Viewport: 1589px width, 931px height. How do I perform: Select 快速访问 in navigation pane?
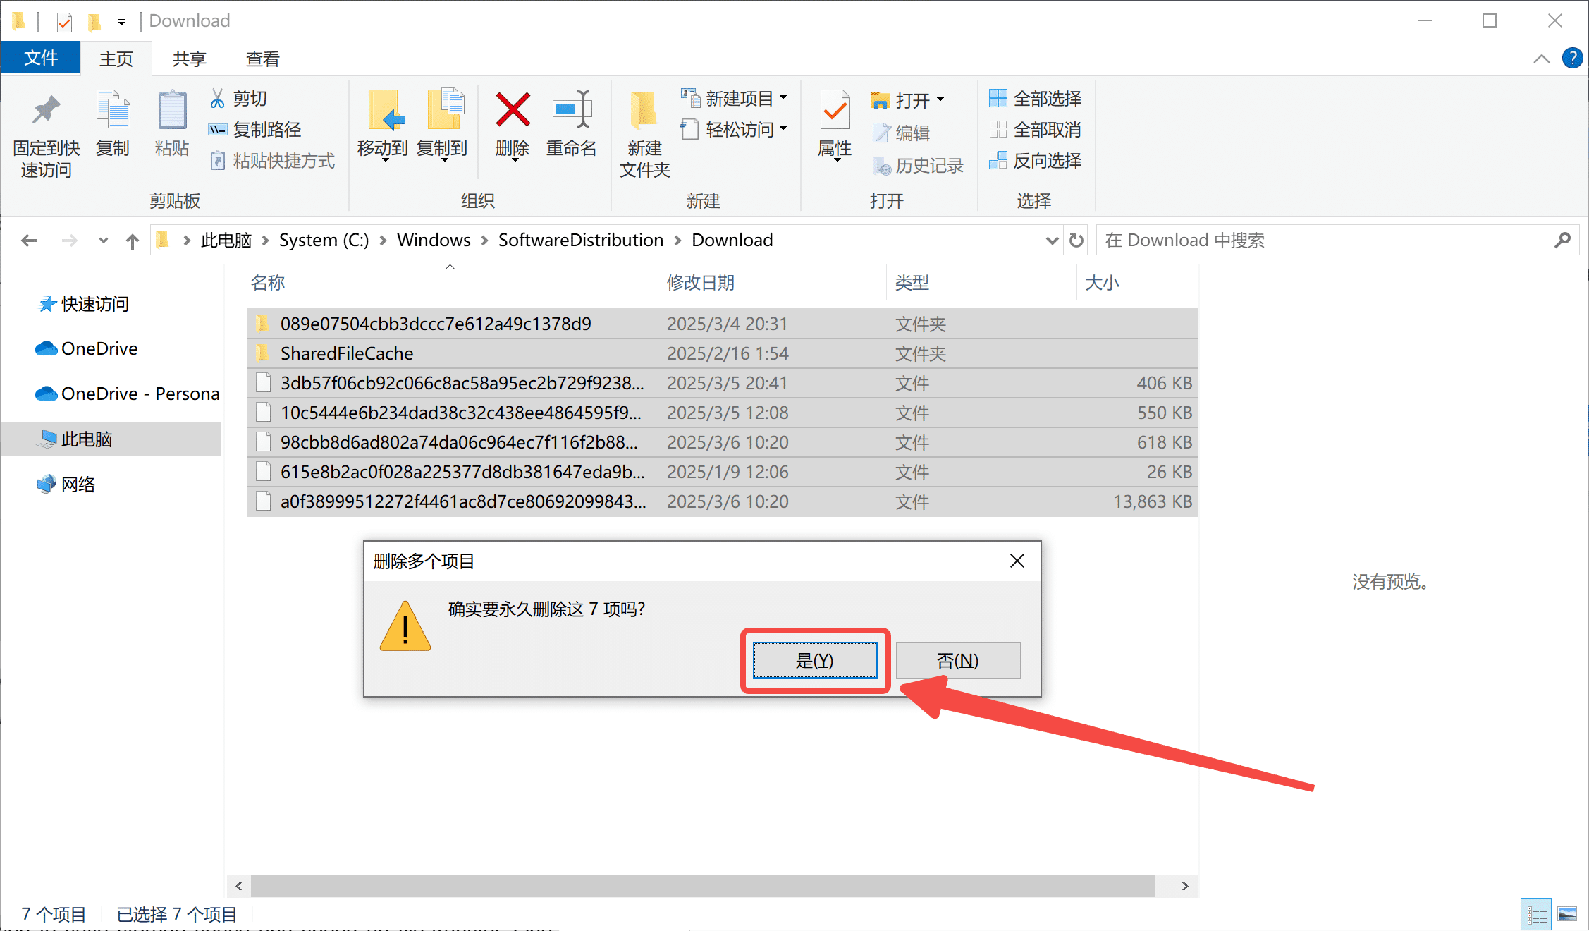coord(85,304)
